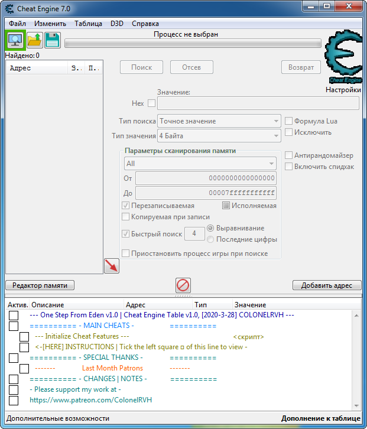Select the Last Month Patrons text

click(112, 368)
